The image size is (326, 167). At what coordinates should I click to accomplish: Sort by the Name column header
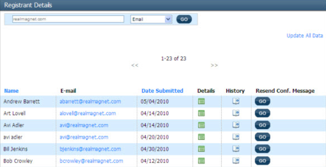[x=11, y=91]
